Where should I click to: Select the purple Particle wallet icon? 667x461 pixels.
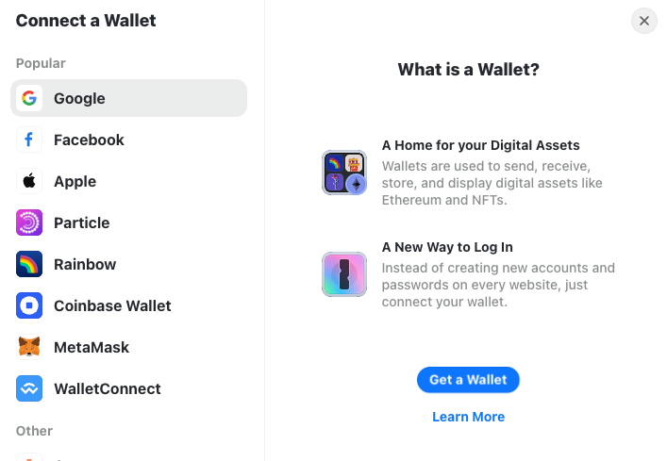click(29, 222)
